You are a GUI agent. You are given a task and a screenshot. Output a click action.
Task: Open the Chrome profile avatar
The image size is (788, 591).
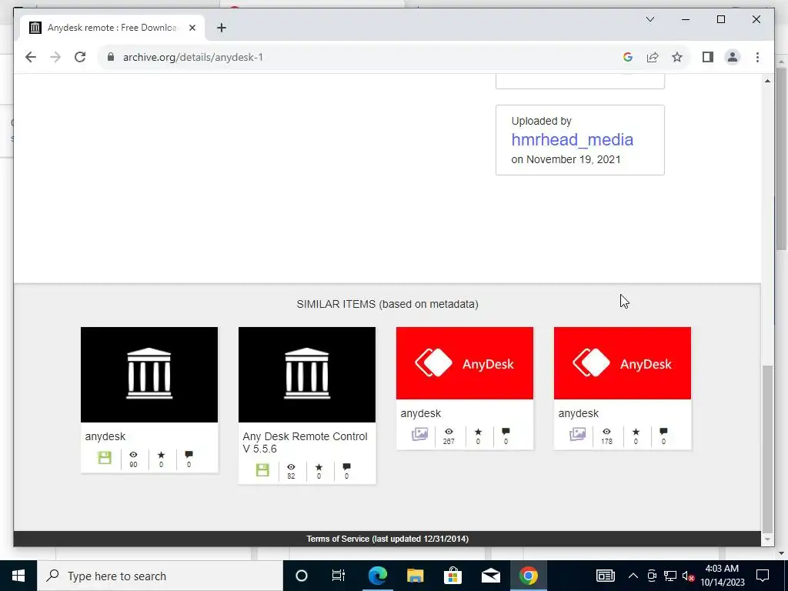[733, 57]
